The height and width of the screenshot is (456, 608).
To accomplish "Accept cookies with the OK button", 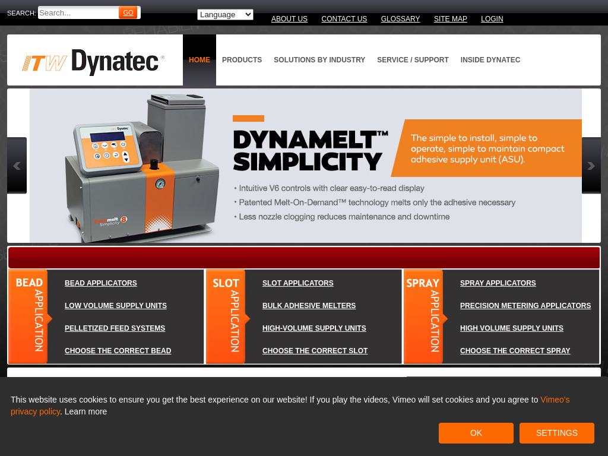I will (x=476, y=433).
